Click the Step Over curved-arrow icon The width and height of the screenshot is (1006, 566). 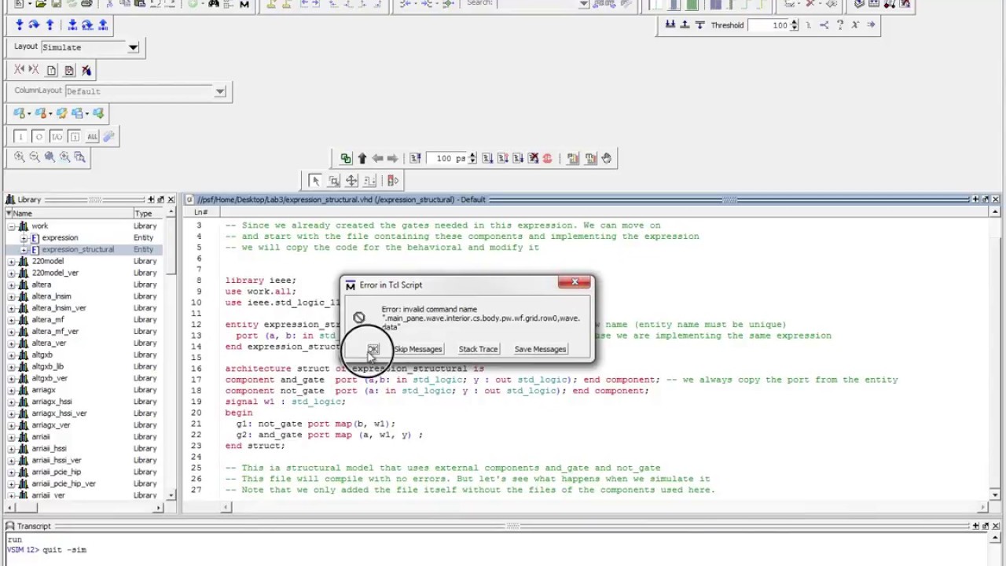click(34, 25)
